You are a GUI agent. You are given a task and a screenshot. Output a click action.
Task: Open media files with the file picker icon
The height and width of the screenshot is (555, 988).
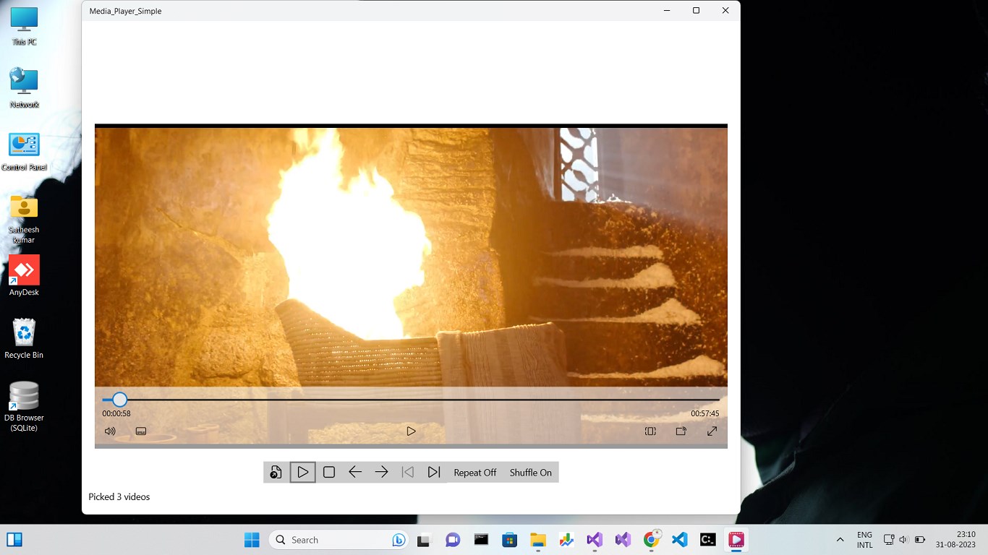[x=276, y=473]
